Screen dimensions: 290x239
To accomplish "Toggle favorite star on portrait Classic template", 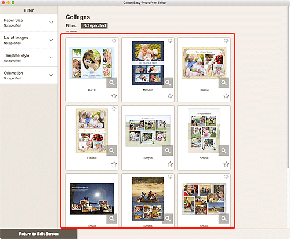I will [x=114, y=164].
